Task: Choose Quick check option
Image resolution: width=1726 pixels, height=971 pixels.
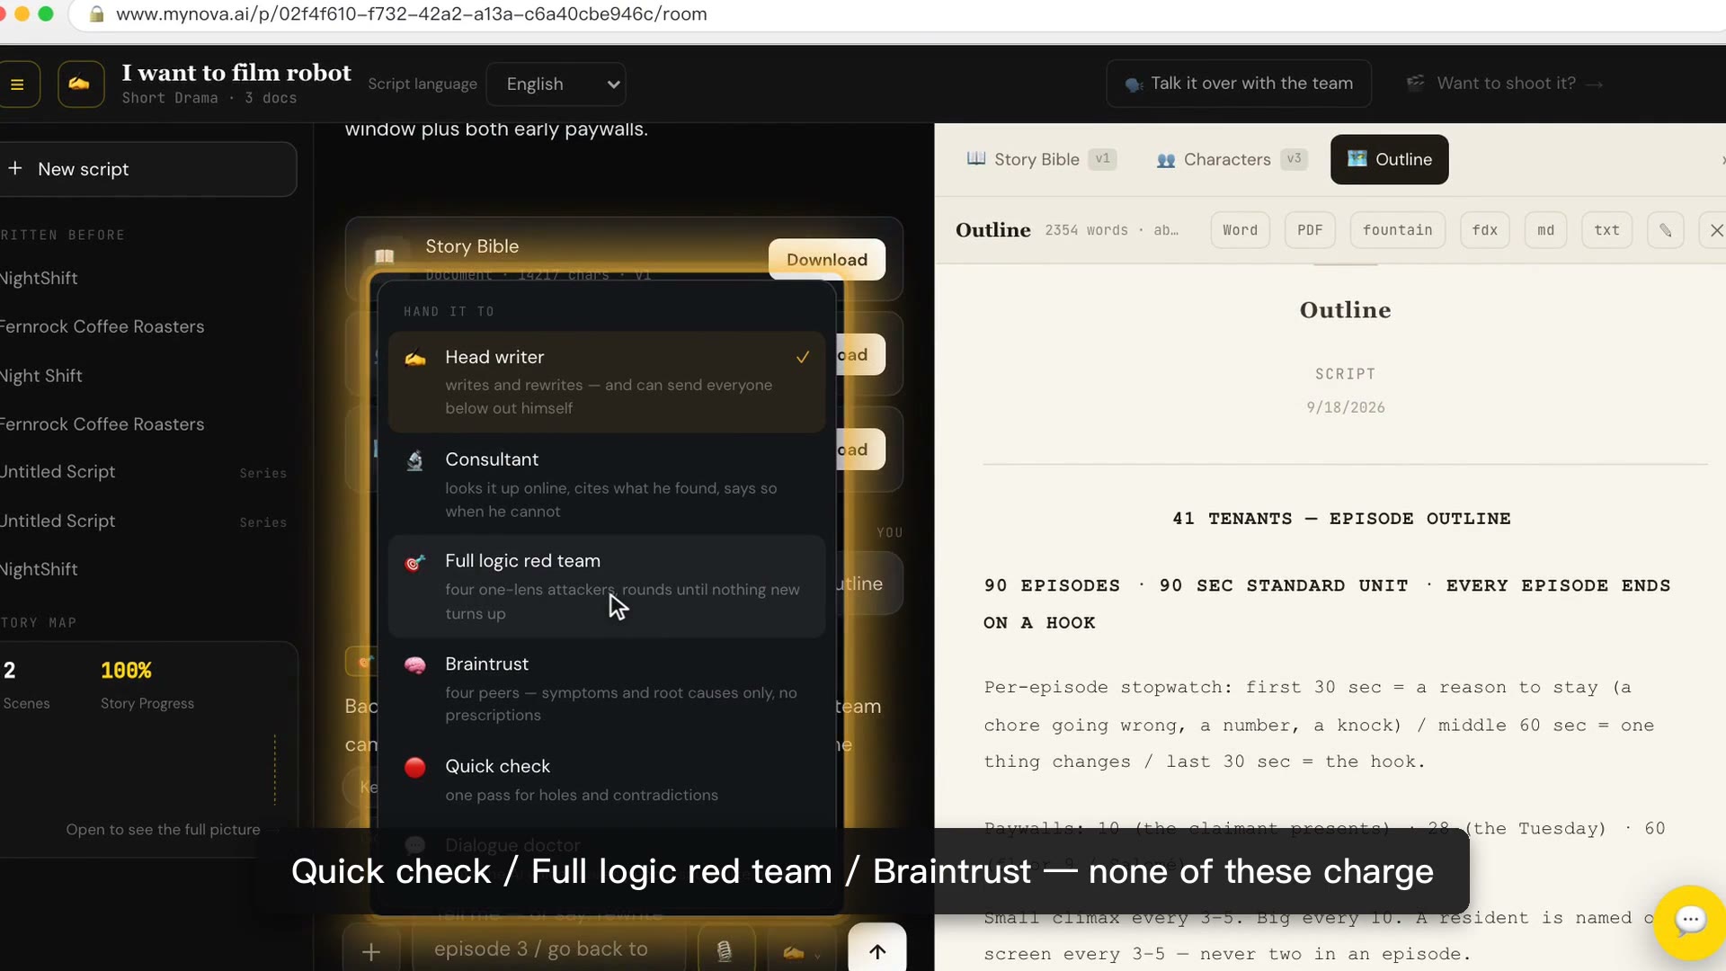Action: 606,779
